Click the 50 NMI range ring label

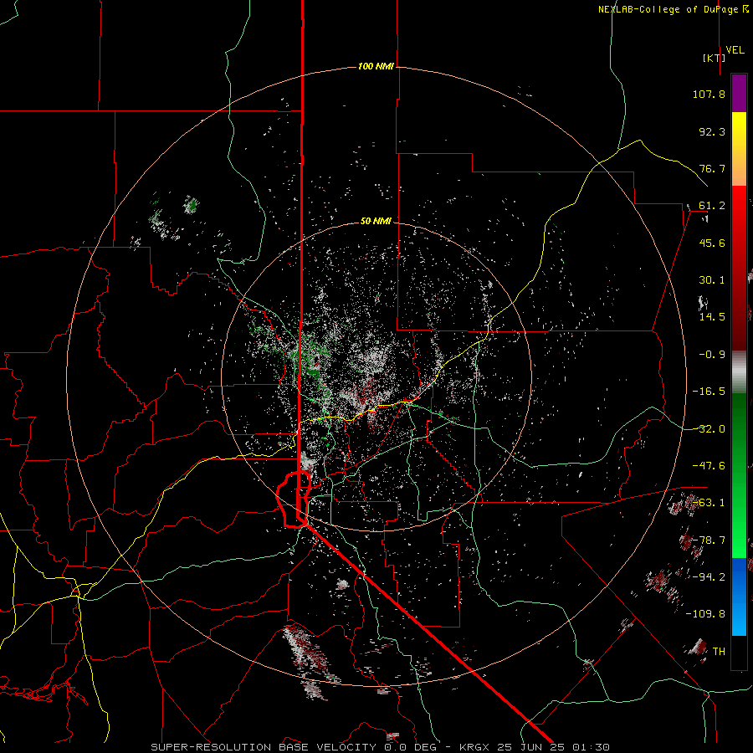[376, 222]
